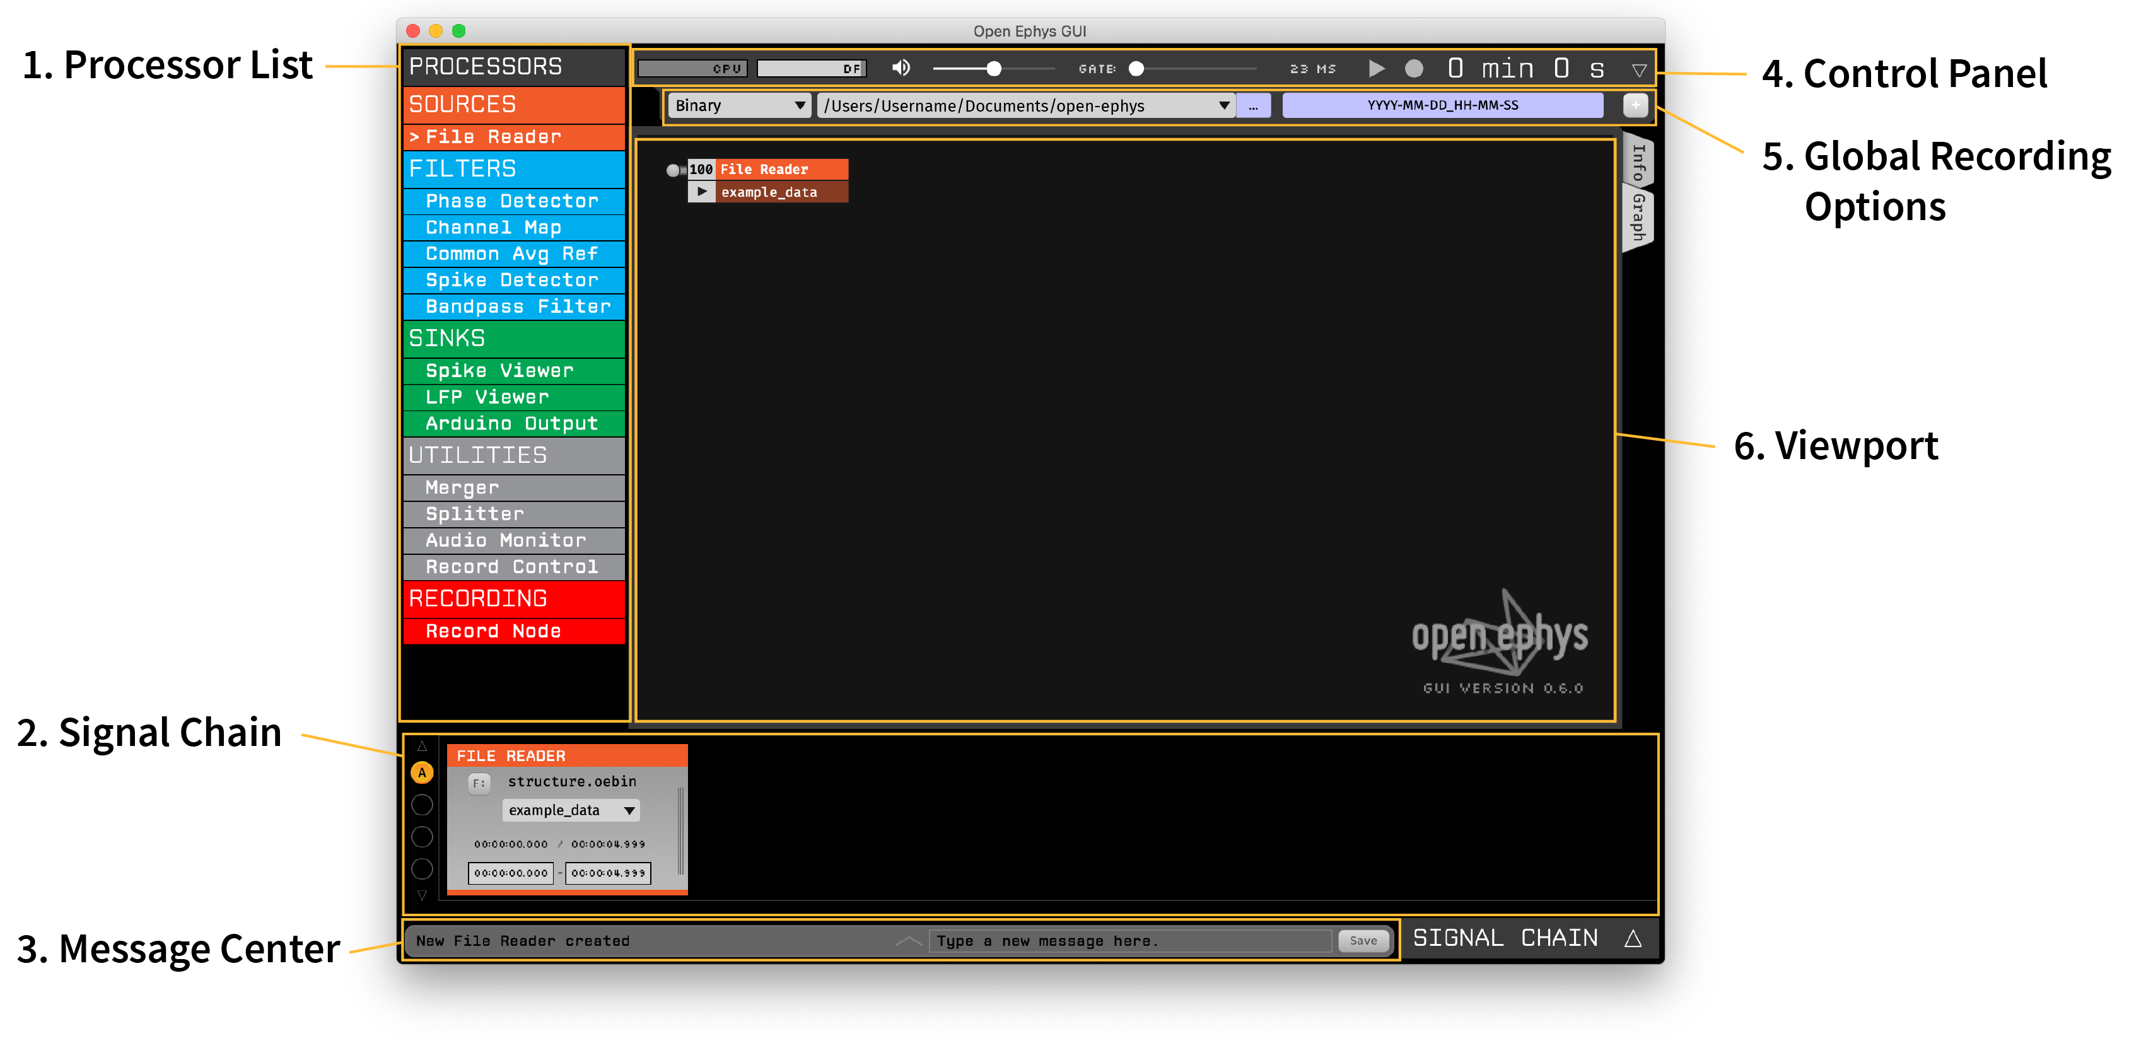Viewport: 2129px width, 1048px height.
Task: Select the Arduino Output processor
Action: pyautogui.click(x=514, y=423)
